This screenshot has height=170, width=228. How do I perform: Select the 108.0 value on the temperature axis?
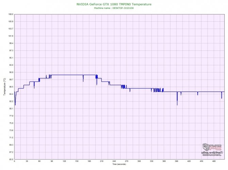click(x=11, y=14)
